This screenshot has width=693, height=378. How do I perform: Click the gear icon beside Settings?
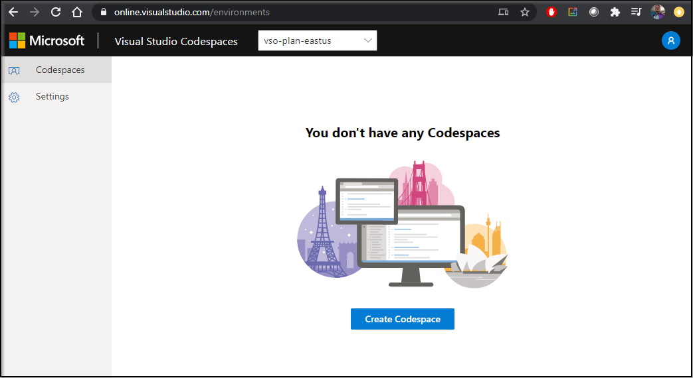14,97
